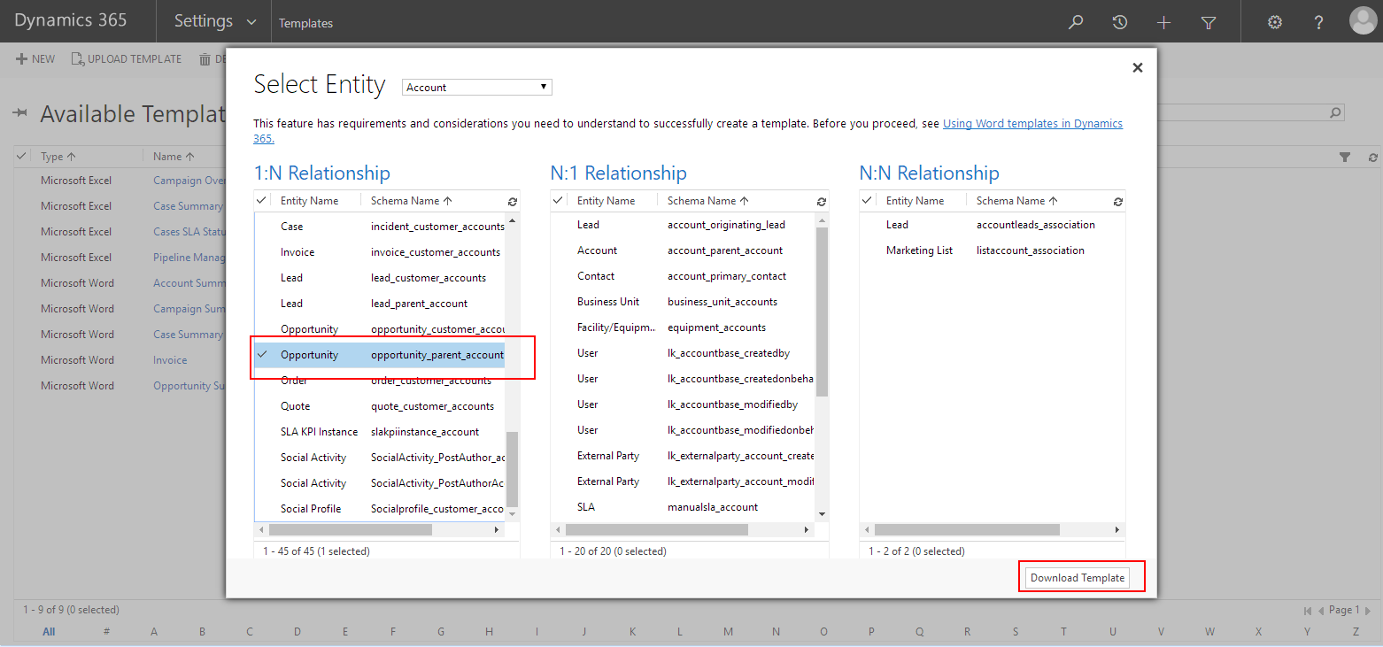
Task: Toggle select-all checkbox in N:N grid
Action: point(868,201)
